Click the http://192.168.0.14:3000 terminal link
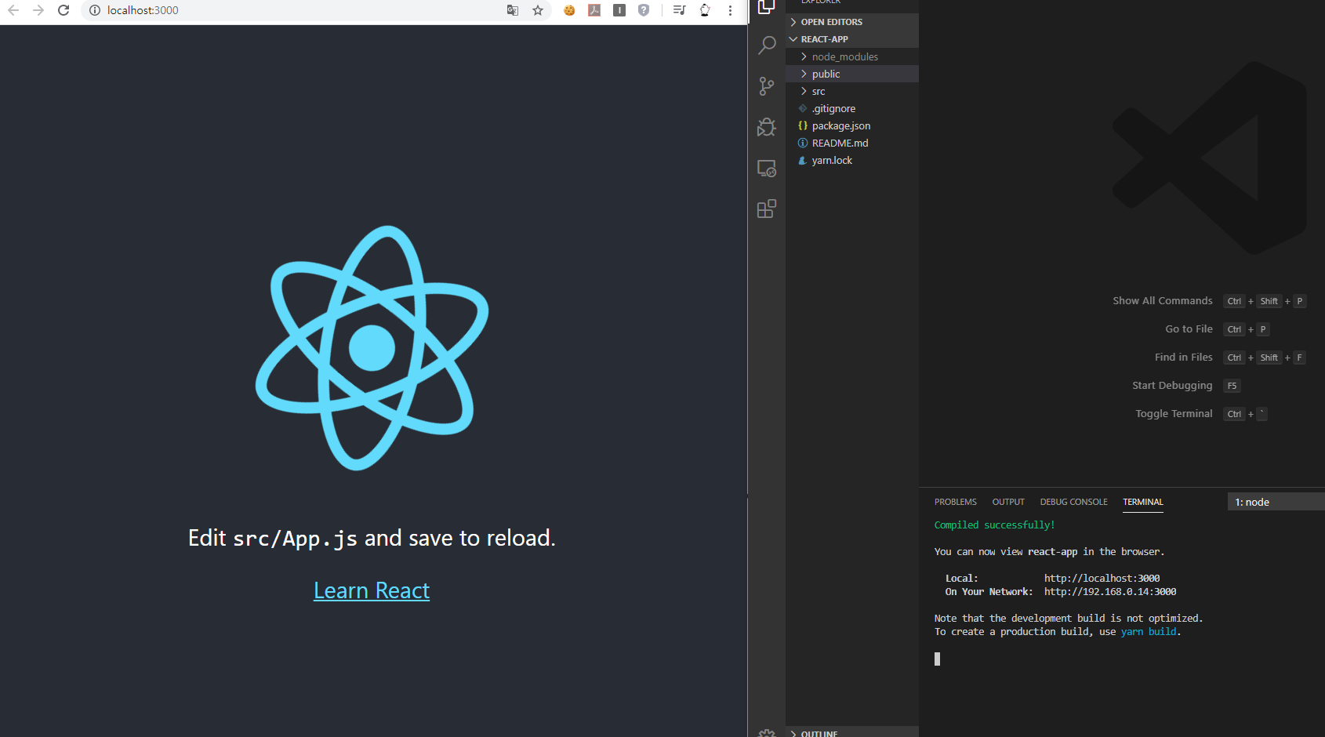This screenshot has height=737, width=1325. pyautogui.click(x=1110, y=592)
